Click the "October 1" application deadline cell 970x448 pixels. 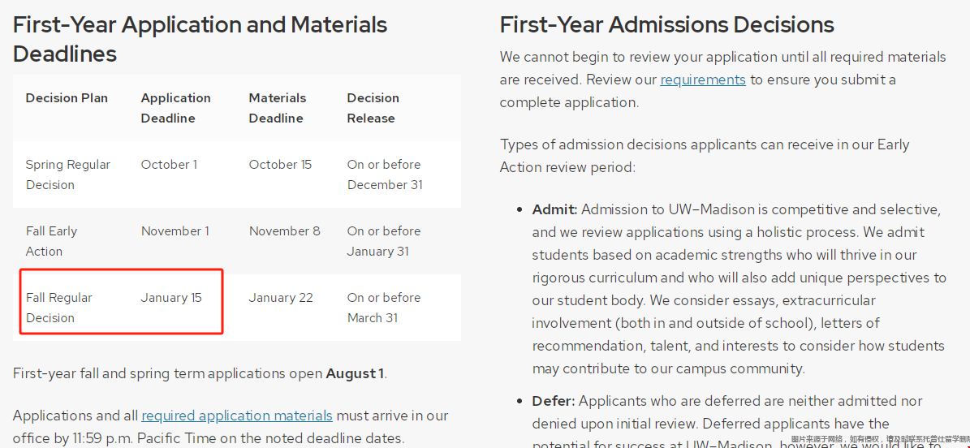[169, 165]
